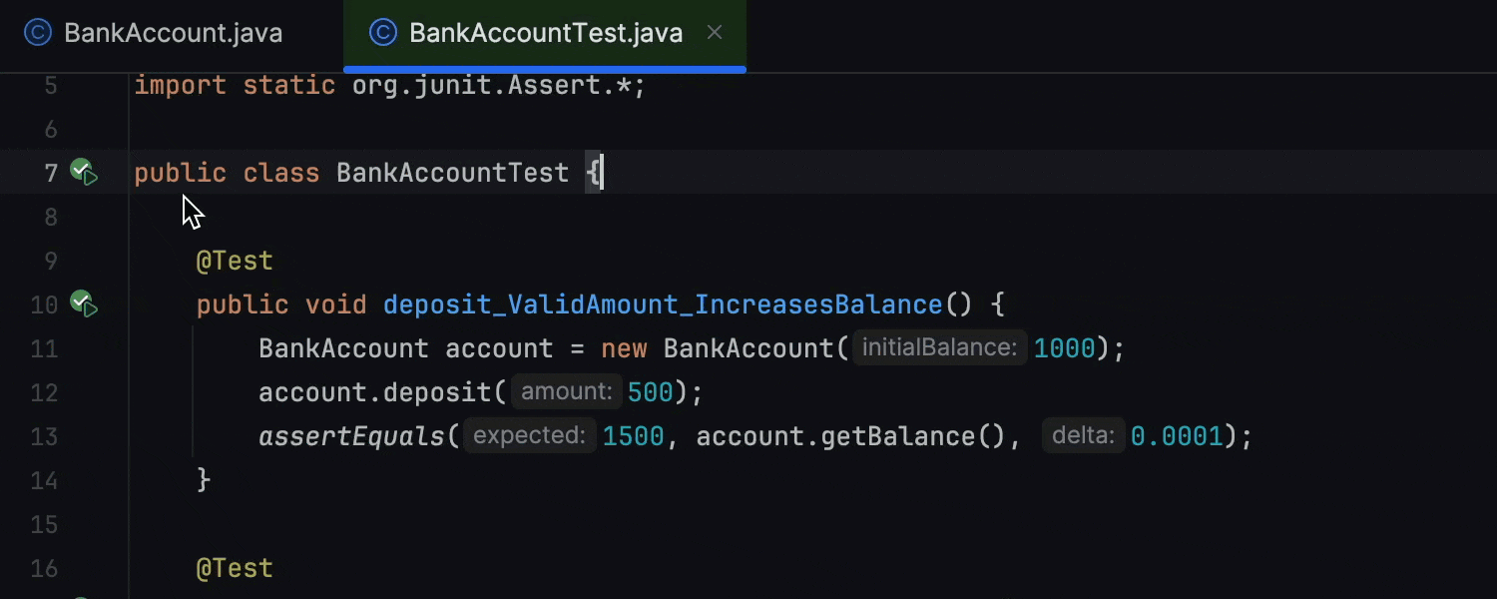Click the BankAccountTest class name on line 7
This screenshot has width=1497, height=599.
point(452,172)
